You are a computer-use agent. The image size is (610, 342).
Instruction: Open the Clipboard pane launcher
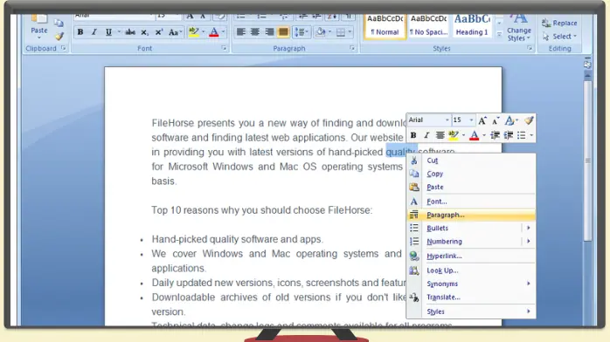click(x=64, y=48)
